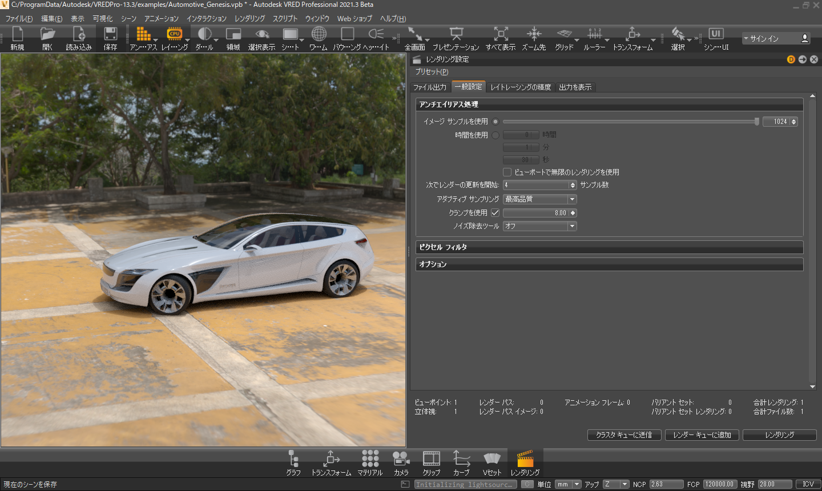Viewport: 822px width, 491px height.
Task: Toggle the headlight toolbar icon
Action: point(376,34)
